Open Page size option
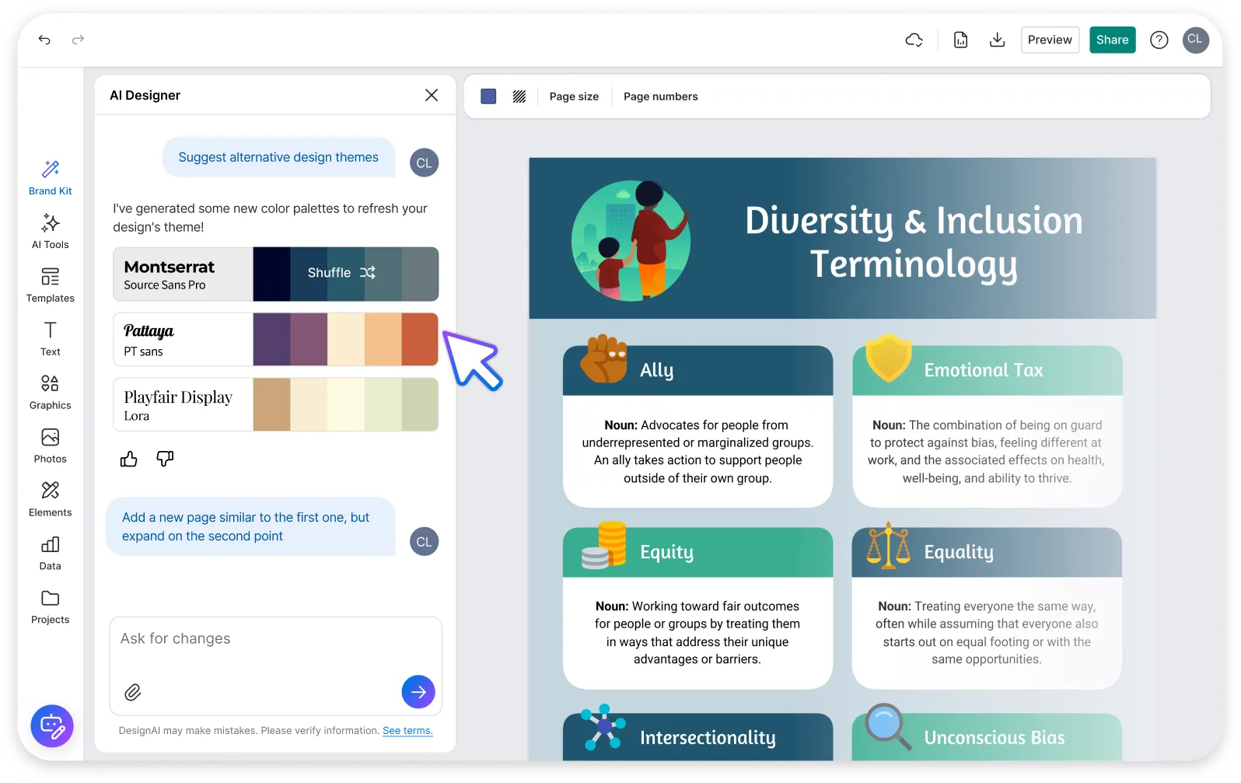 574,96
